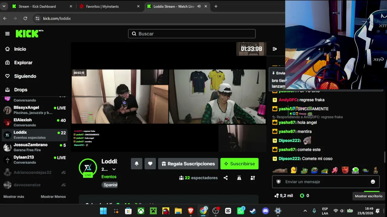
Task: Open JossuaZambrano channel in sidebar
Action: pos(34,147)
